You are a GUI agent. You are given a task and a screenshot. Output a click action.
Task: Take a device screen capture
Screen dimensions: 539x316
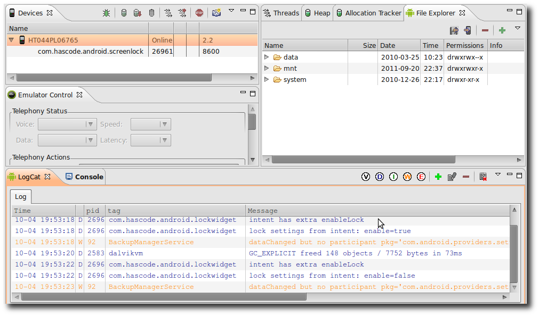coord(216,13)
